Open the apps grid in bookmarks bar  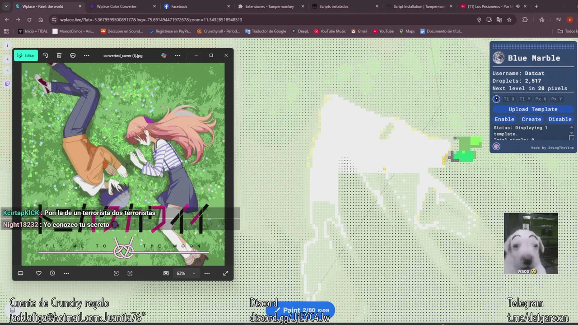pos(6,31)
